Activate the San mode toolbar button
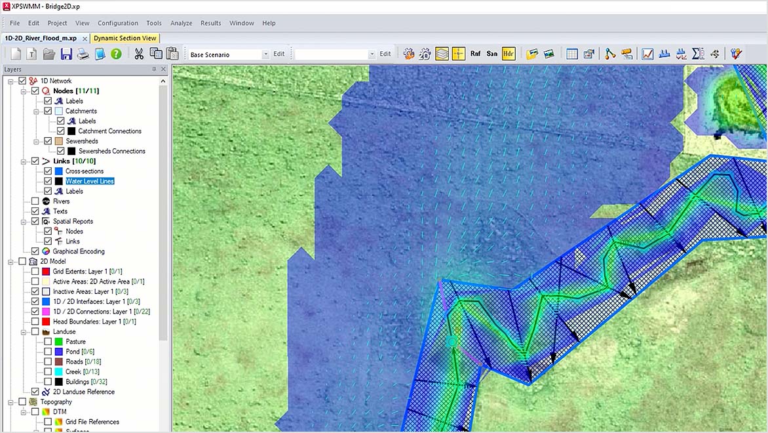 point(491,54)
